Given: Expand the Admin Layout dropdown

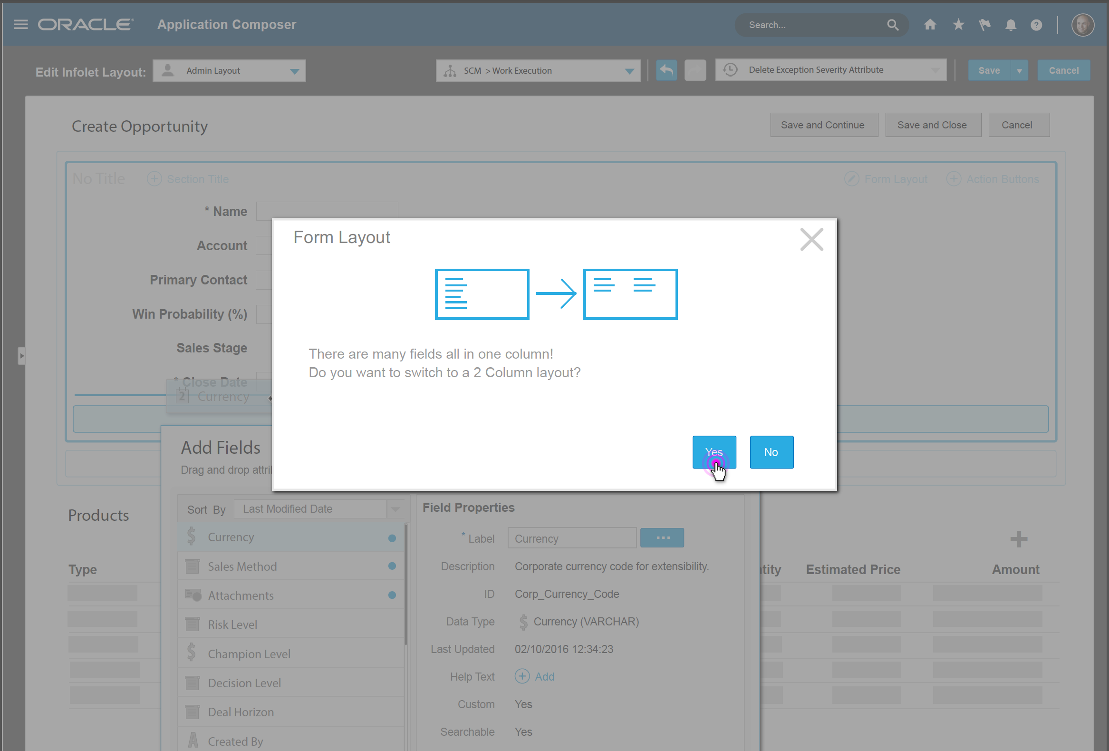Looking at the screenshot, I should [x=294, y=71].
